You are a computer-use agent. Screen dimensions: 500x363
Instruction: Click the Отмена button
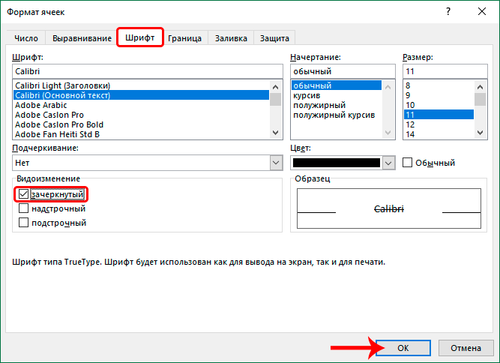point(466,348)
